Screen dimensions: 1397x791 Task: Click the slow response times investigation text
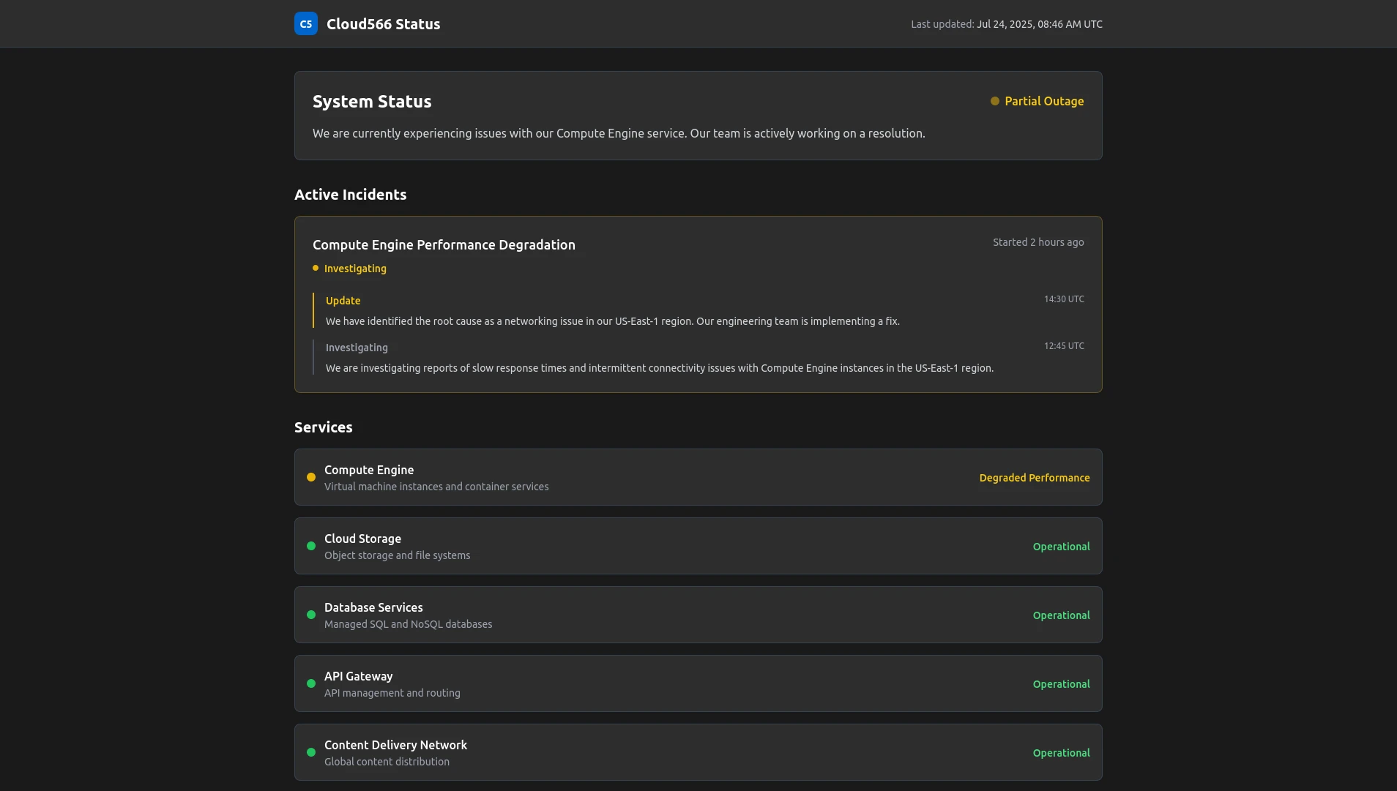[x=659, y=368]
